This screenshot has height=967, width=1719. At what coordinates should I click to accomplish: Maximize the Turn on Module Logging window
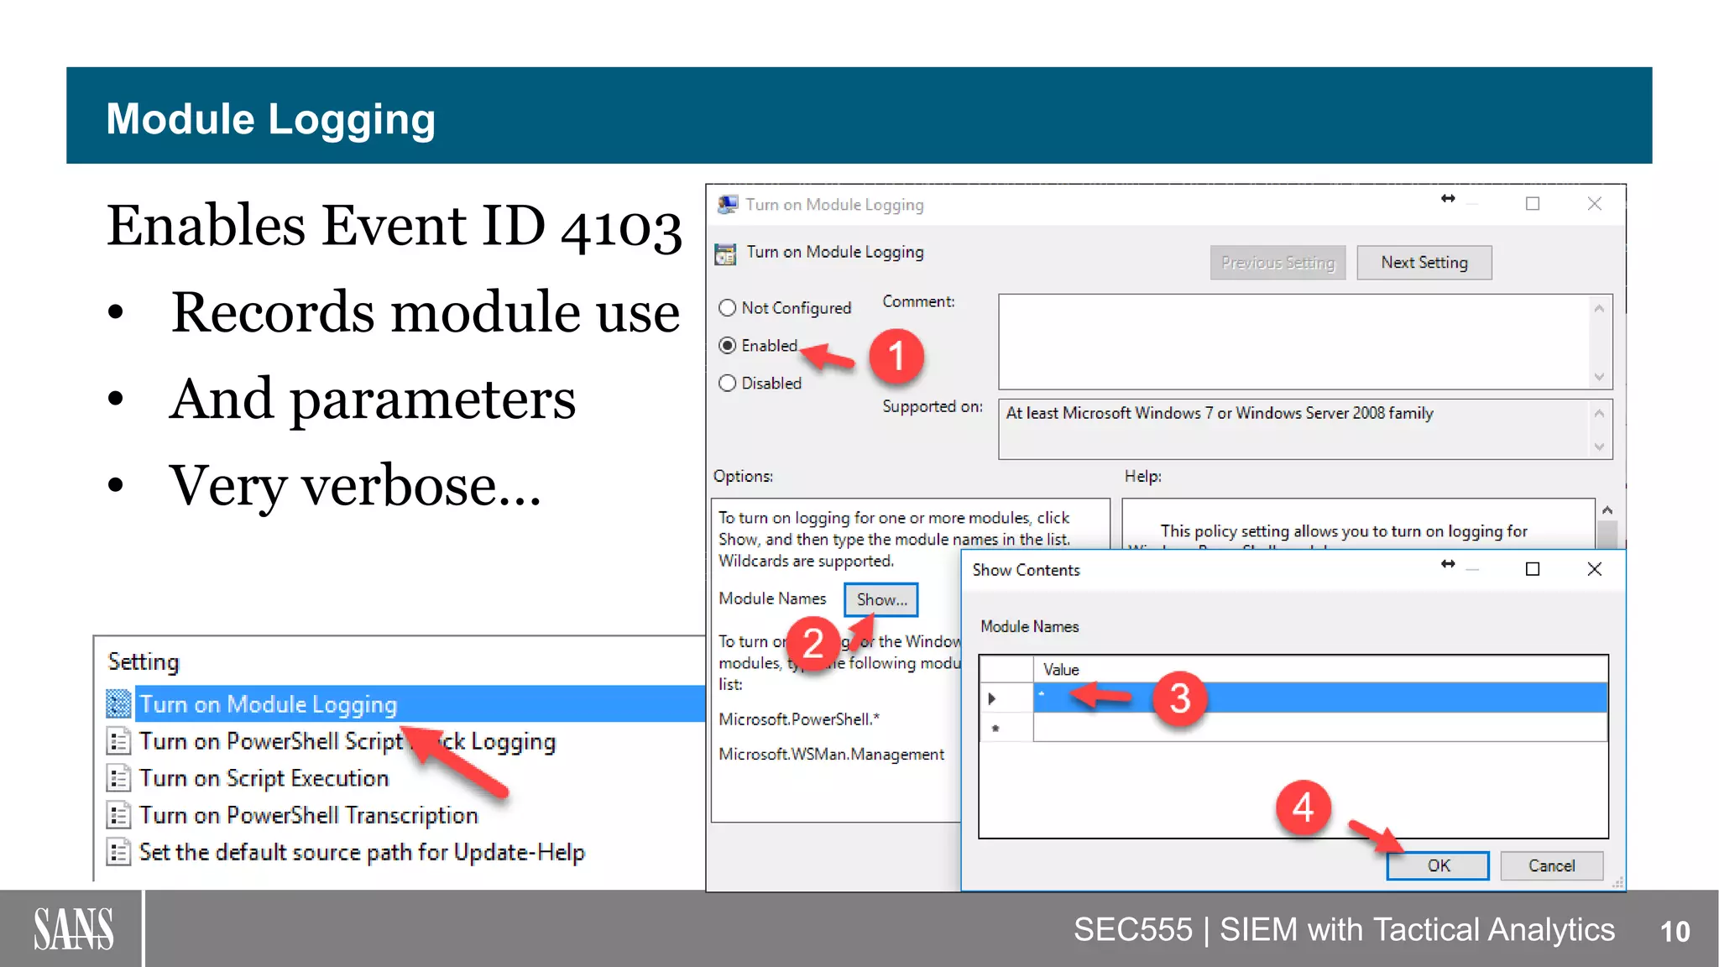click(x=1533, y=203)
